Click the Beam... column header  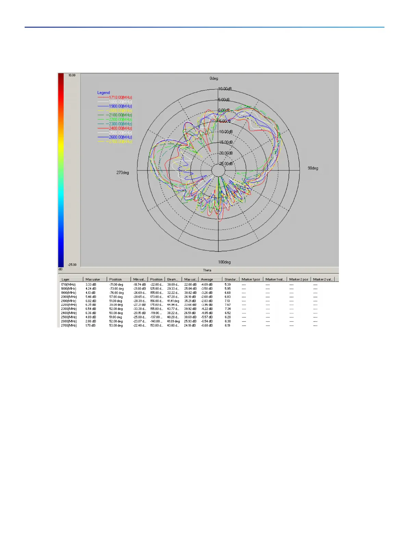[x=173, y=279]
